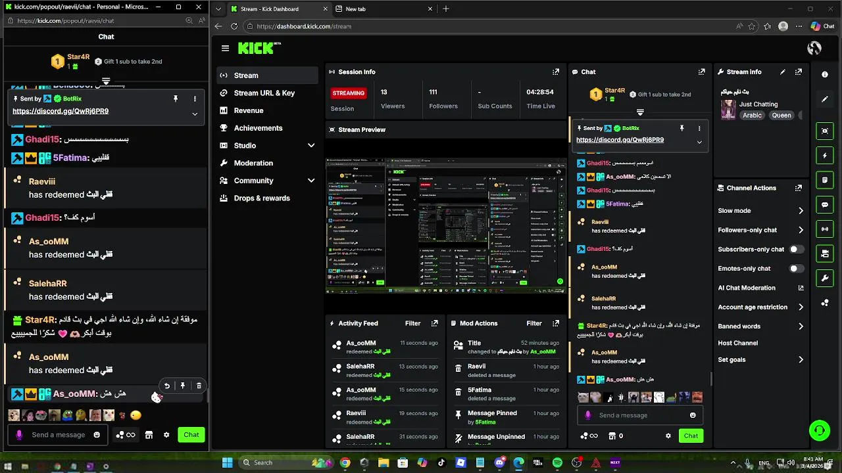Reply to the As_ooMM message in the popout chat
Viewport: 842px width, 473px height.
167,386
